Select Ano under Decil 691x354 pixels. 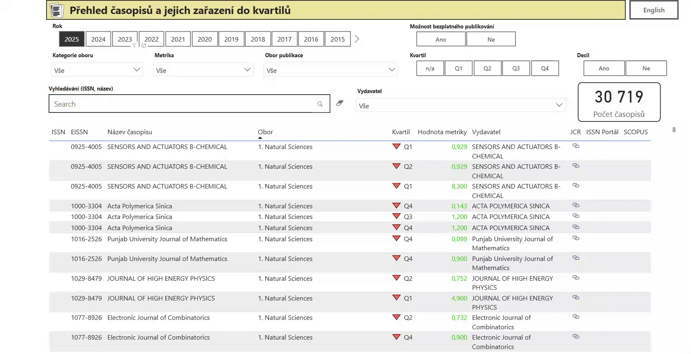(604, 68)
